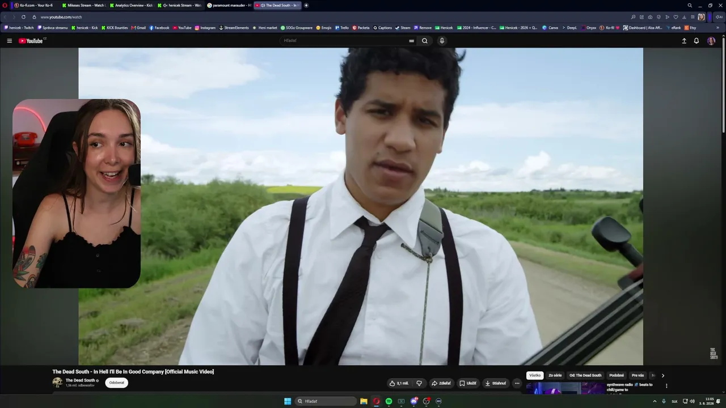Select the "Pre vás" filter chip
The height and width of the screenshot is (408, 726).
pyautogui.click(x=638, y=375)
